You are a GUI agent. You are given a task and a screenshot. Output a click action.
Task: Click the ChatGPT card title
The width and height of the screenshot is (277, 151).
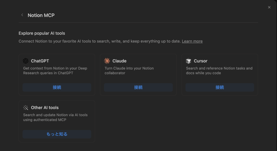[x=40, y=61]
